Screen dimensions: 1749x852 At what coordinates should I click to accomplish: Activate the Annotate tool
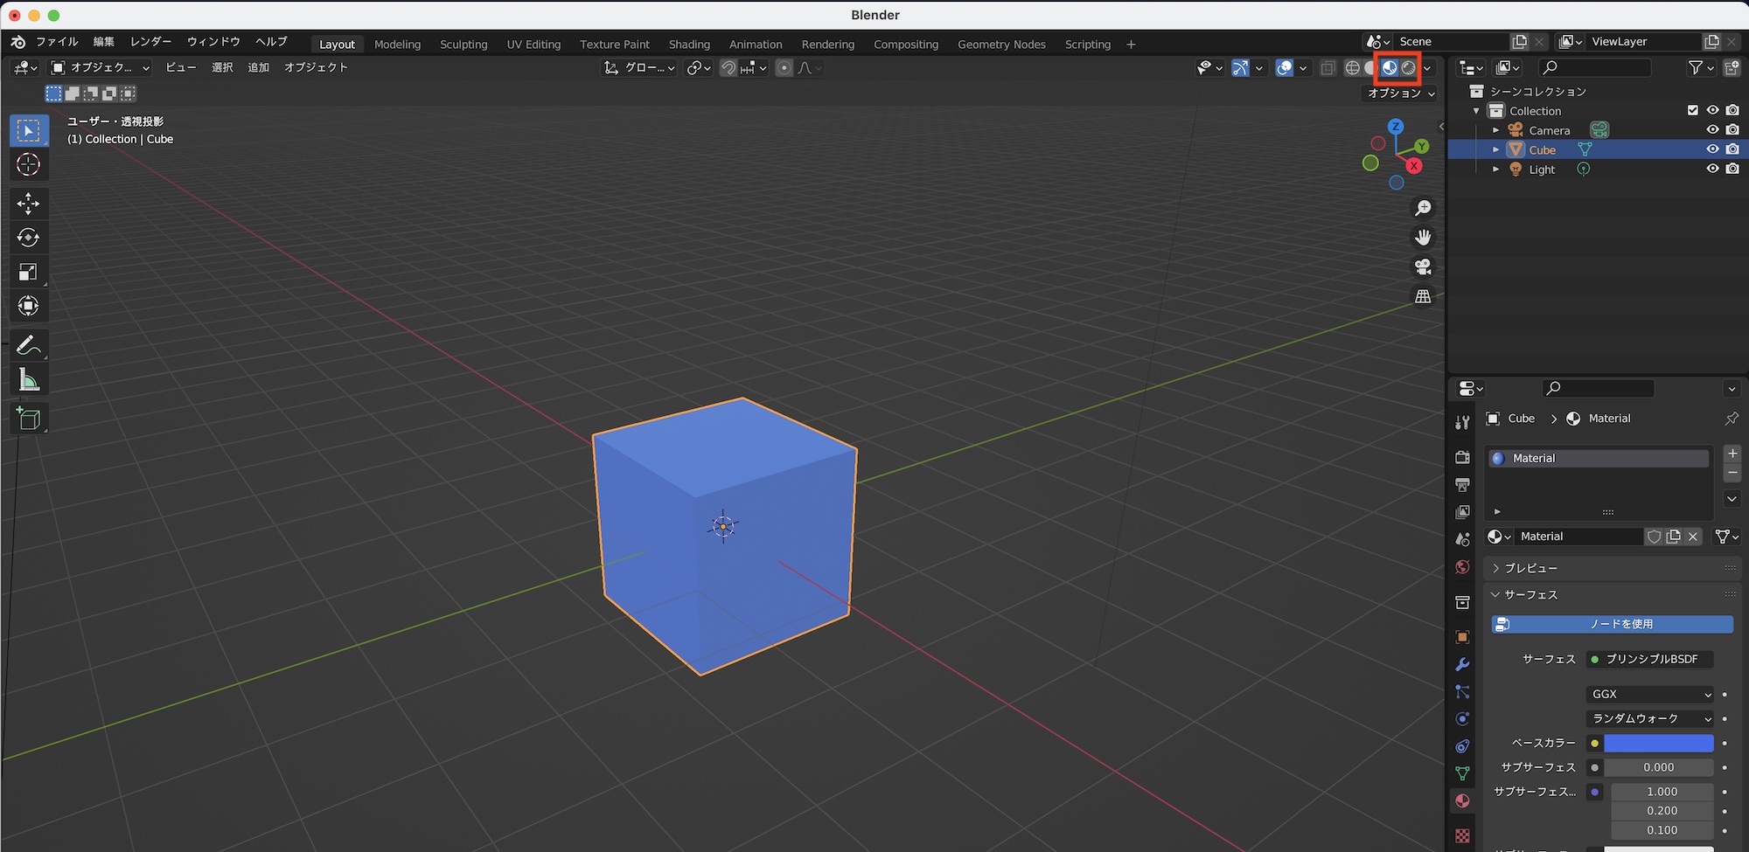29,343
